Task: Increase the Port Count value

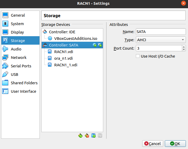Action: (184, 47)
